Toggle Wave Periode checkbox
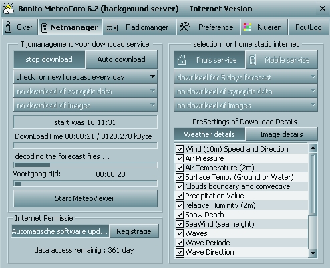Screen dimensions: 330x268 [180, 243]
